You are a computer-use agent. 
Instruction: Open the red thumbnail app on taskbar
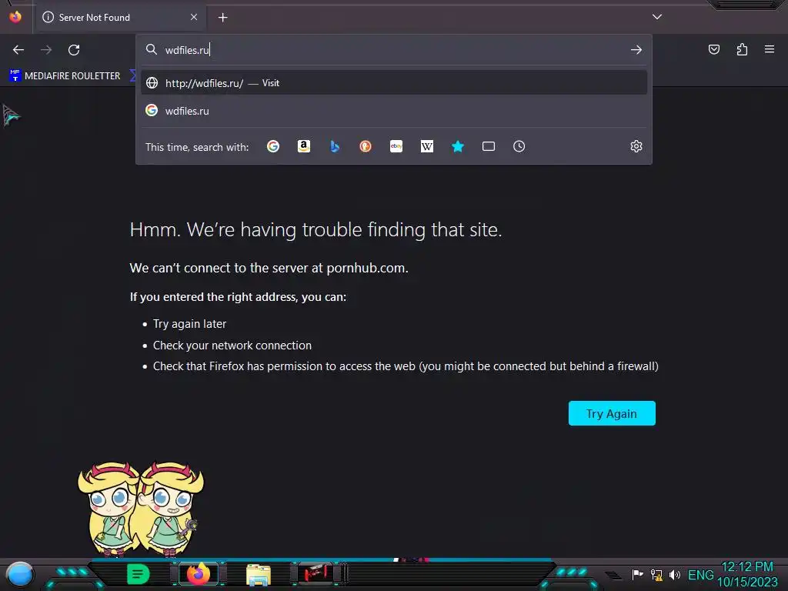coord(316,573)
